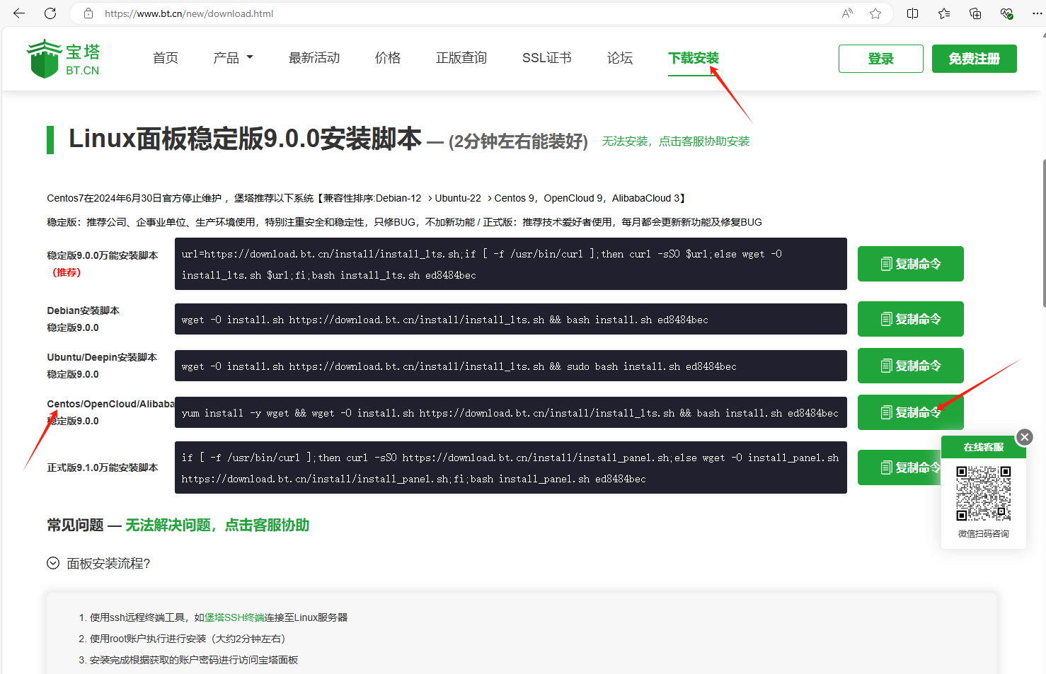Open the Collections icon
Viewport: 1046px width, 674px height.
975,13
